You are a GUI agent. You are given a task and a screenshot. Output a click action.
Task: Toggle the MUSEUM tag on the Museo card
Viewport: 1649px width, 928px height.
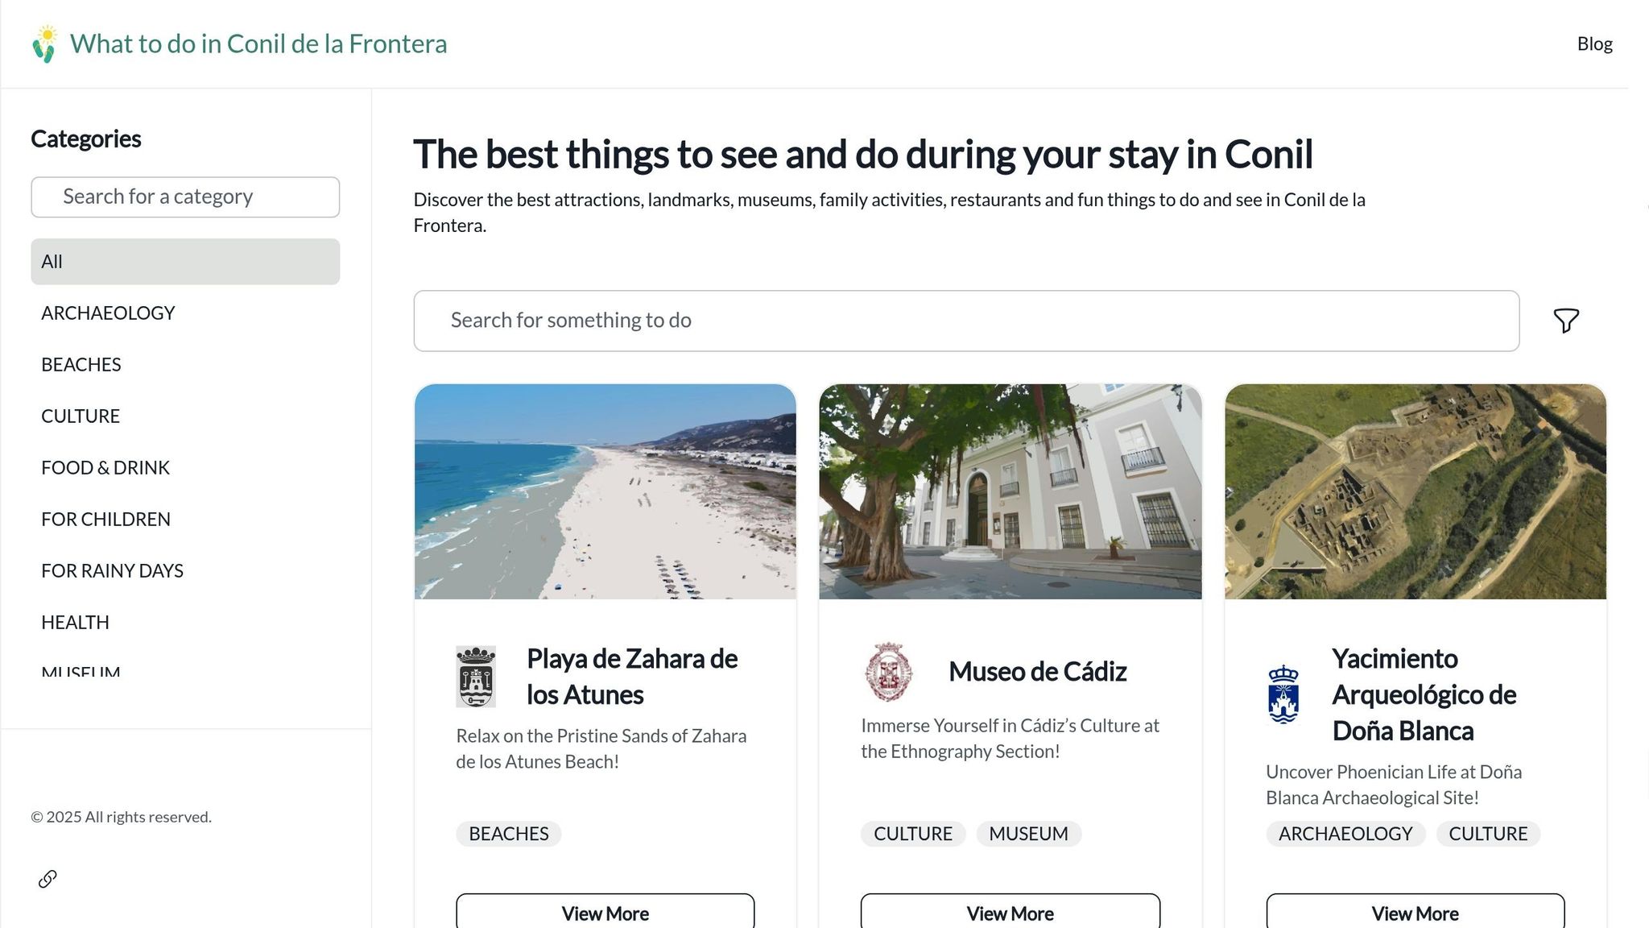[x=1028, y=834]
